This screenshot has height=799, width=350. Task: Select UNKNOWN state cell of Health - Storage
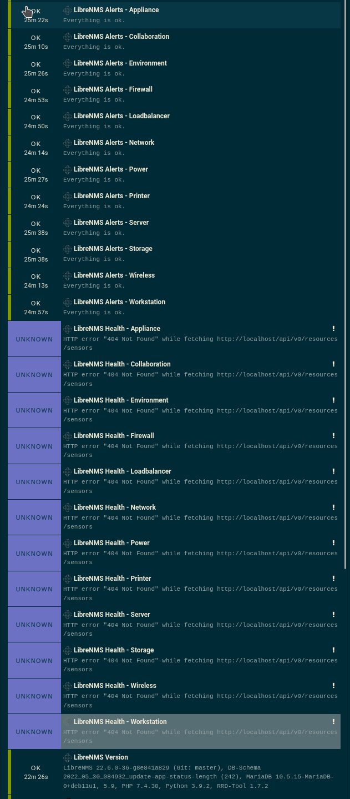click(34, 661)
